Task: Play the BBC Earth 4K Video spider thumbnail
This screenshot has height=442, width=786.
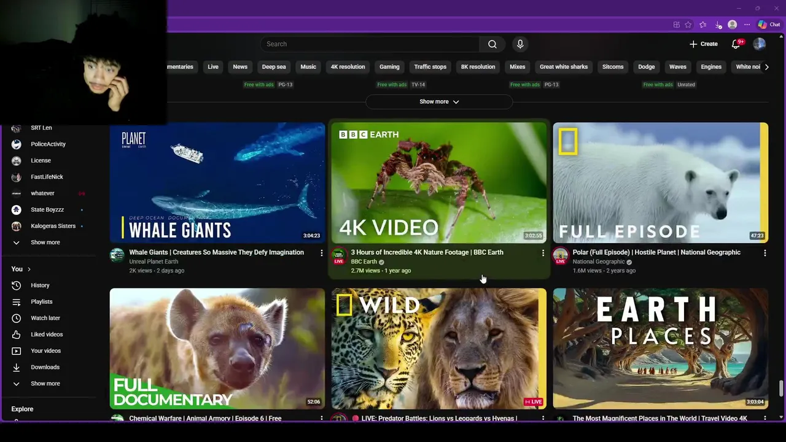Action: pyautogui.click(x=439, y=182)
